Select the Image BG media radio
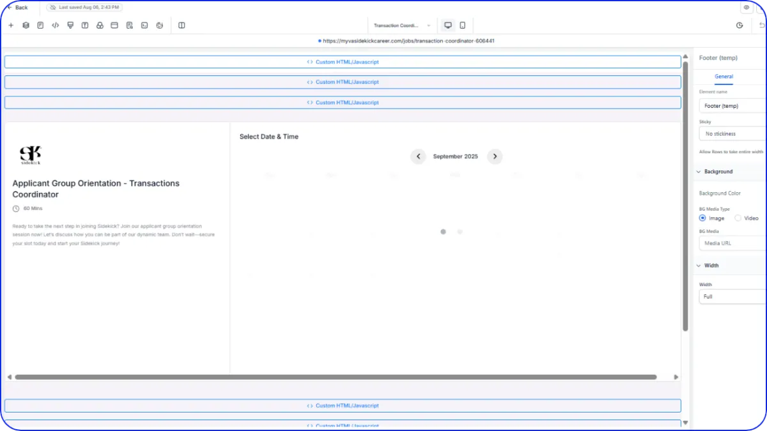Image resolution: width=767 pixels, height=431 pixels. click(702, 218)
